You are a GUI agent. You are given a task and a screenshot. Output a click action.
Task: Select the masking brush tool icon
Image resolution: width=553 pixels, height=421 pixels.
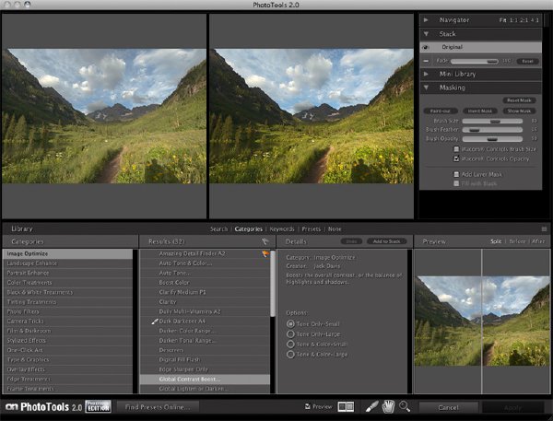371,406
